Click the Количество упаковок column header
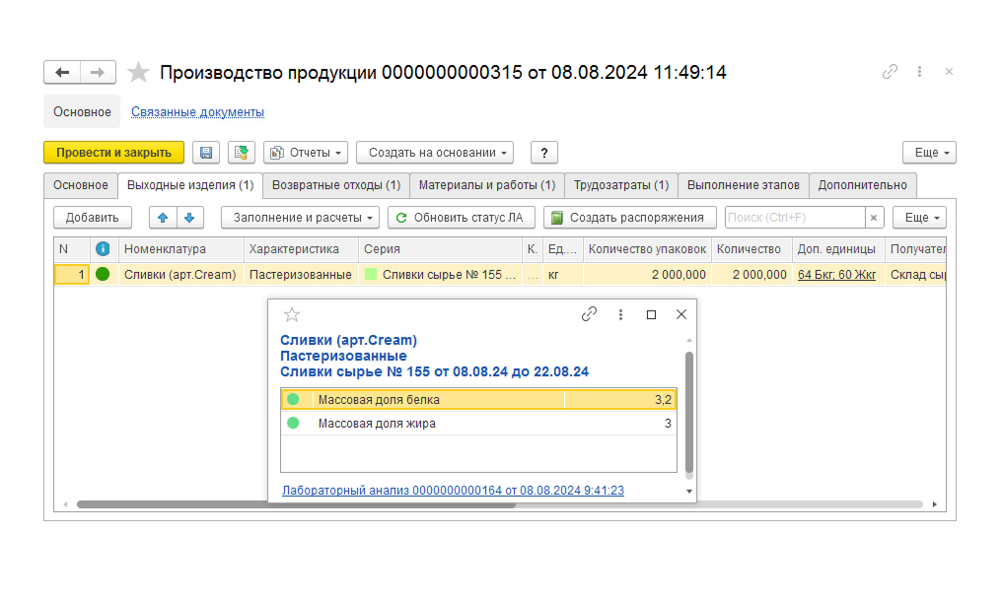The width and height of the screenshot is (1002, 599). coord(647,249)
